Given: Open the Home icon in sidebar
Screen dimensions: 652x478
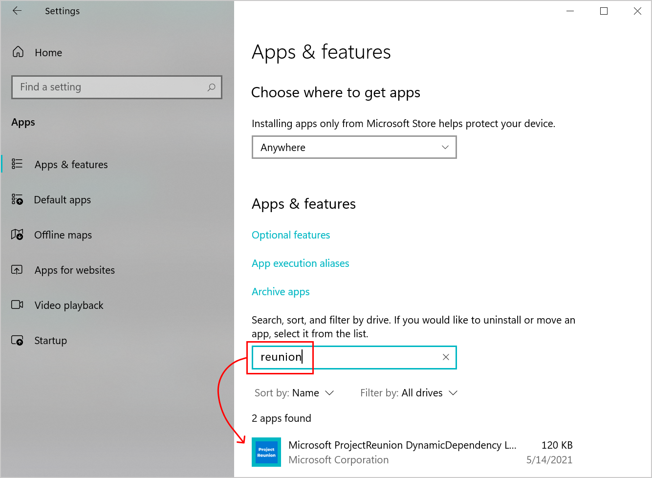Looking at the screenshot, I should tap(18, 52).
